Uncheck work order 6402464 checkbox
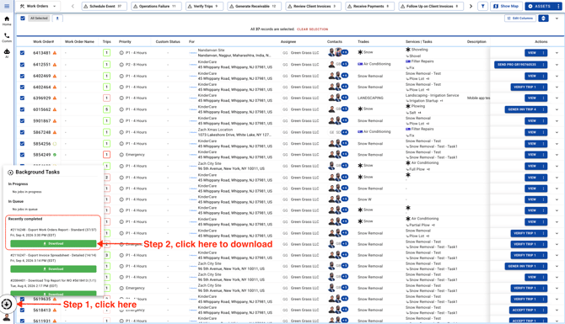This screenshot has width=565, height=324. (22, 87)
